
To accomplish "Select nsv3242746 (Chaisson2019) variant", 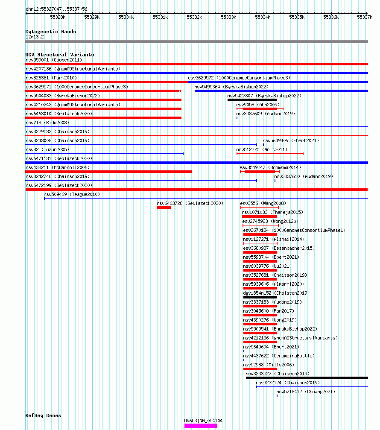I will pyautogui.click(x=58, y=177).
